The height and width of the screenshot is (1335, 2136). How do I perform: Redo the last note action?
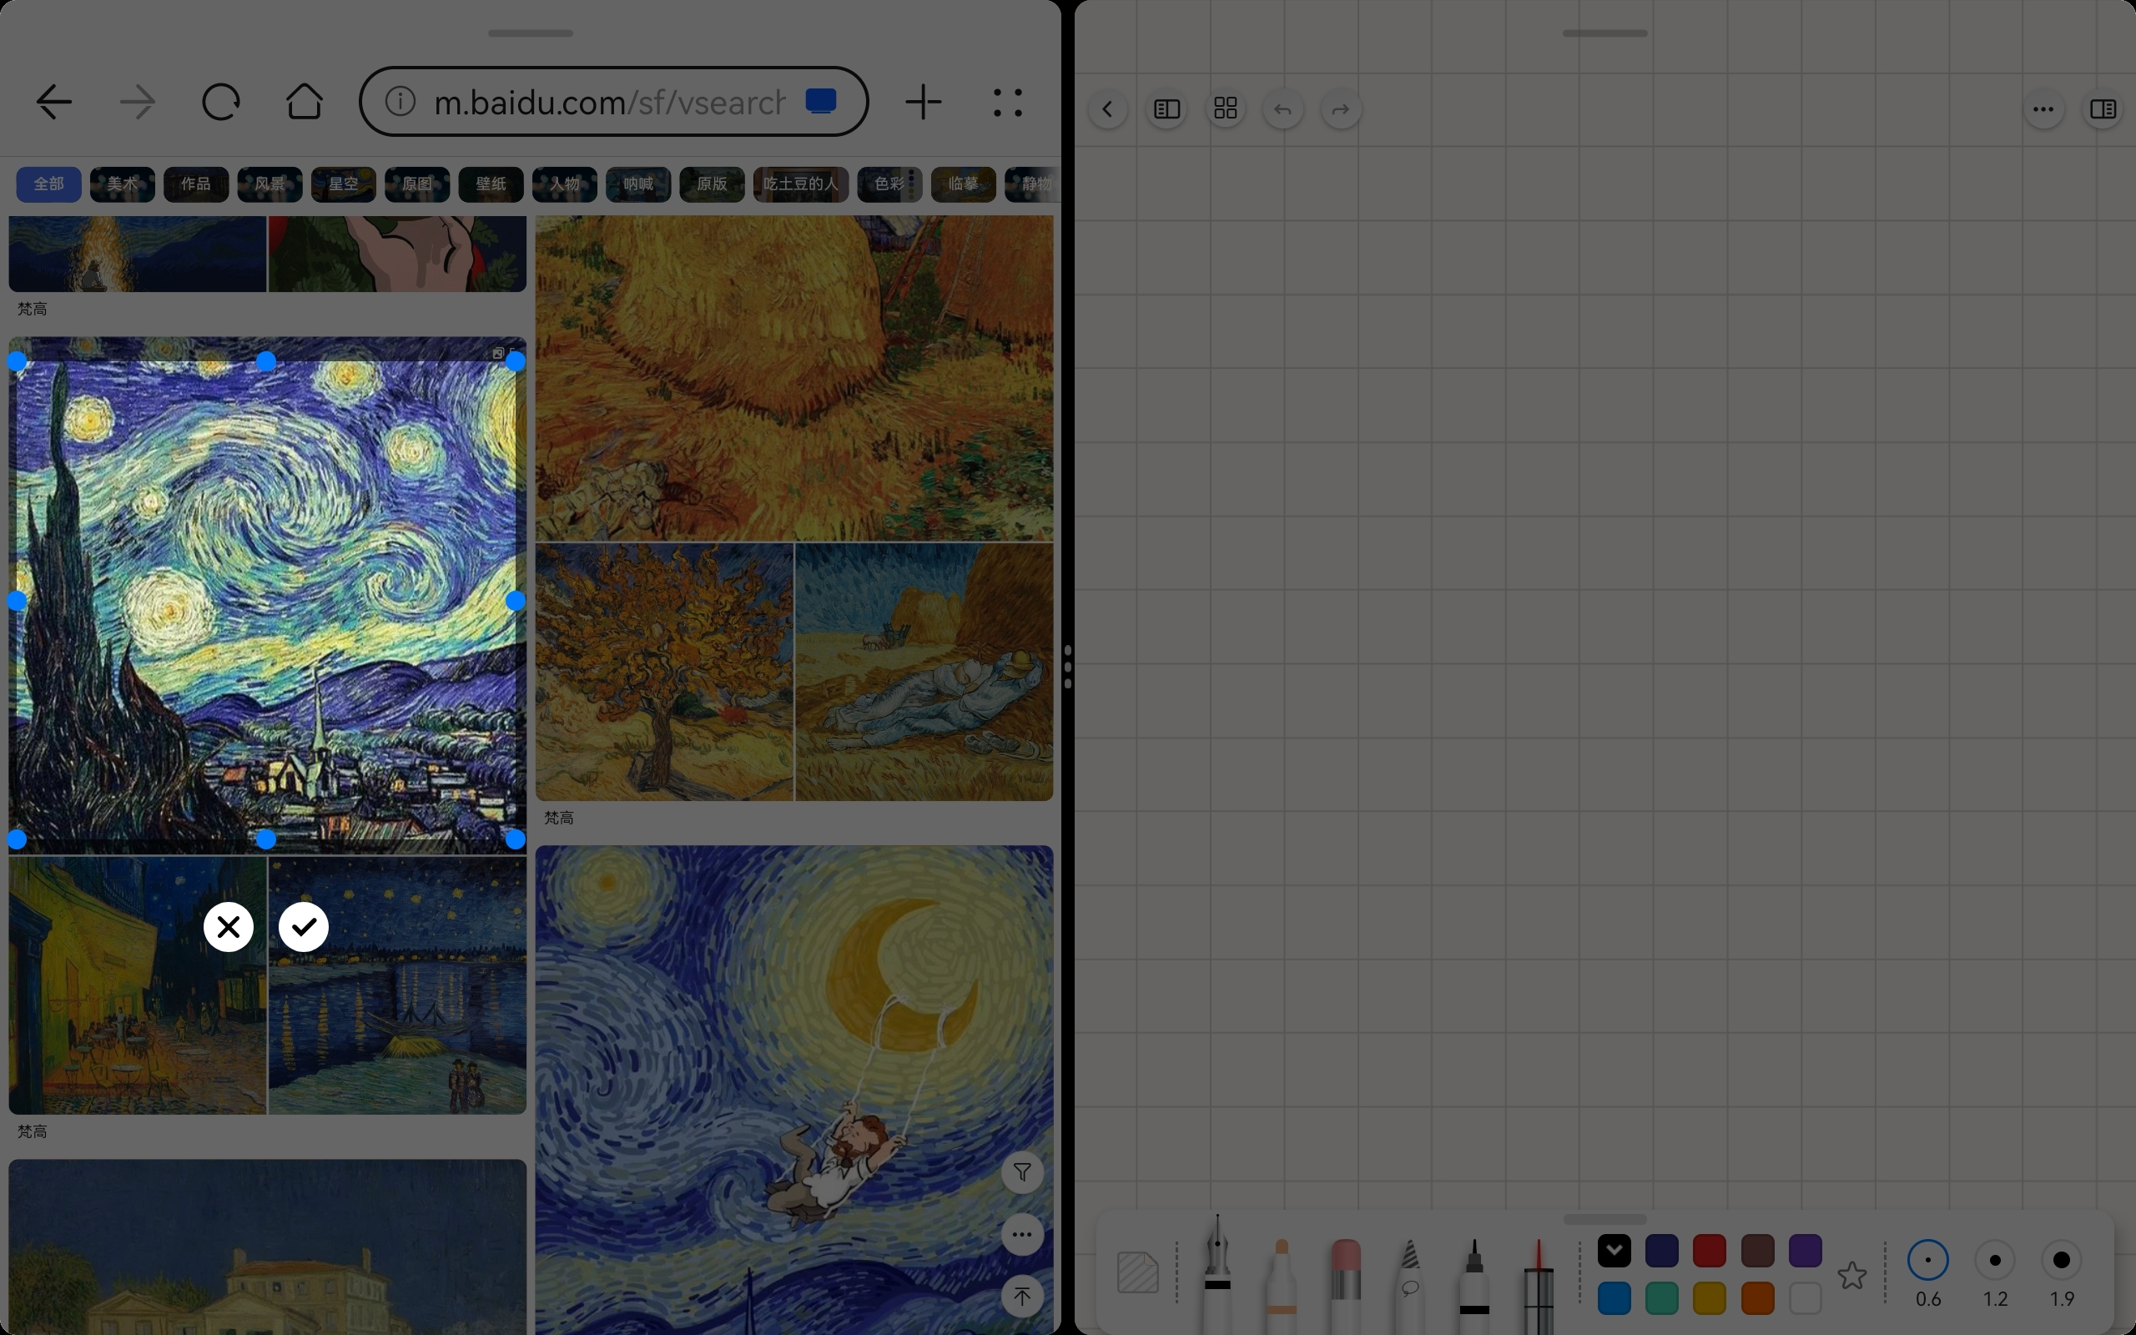(1342, 109)
